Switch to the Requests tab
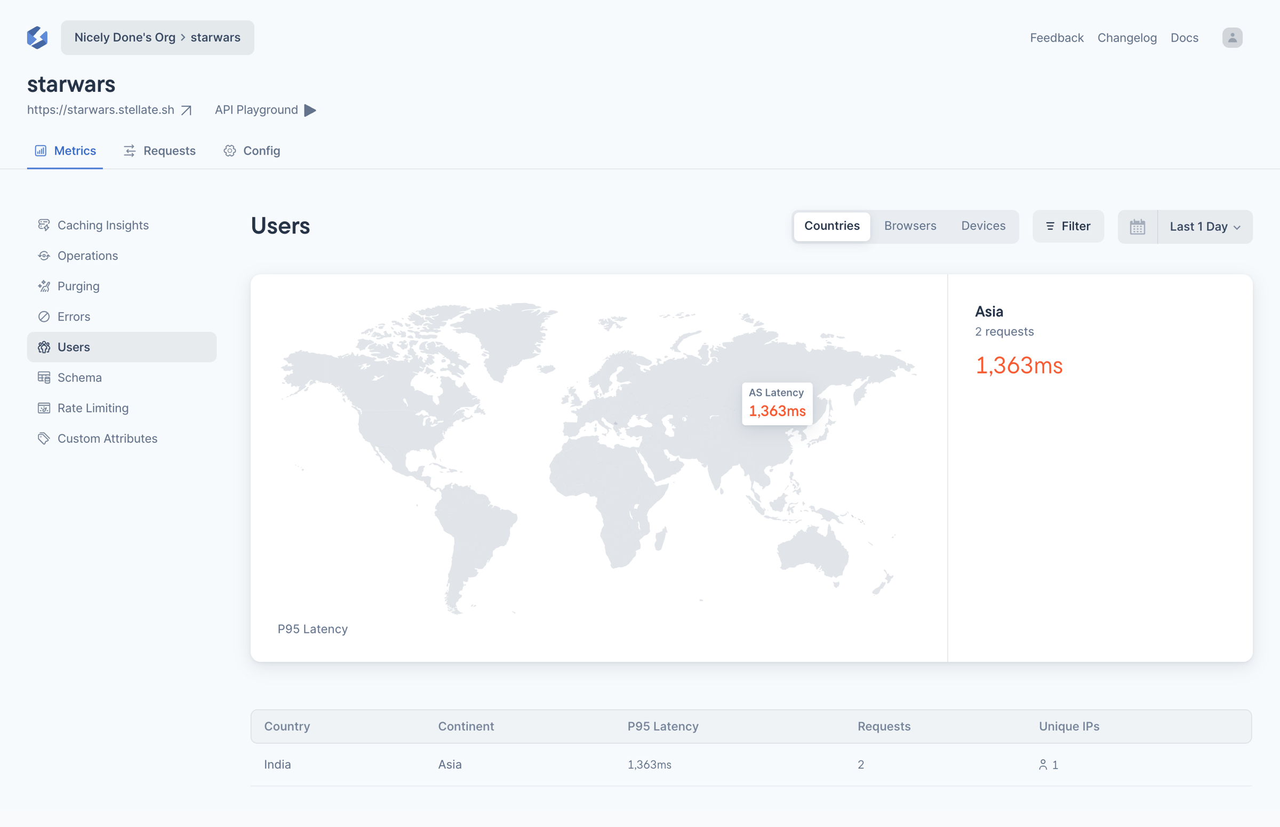Viewport: 1280px width, 827px height. [x=159, y=151]
